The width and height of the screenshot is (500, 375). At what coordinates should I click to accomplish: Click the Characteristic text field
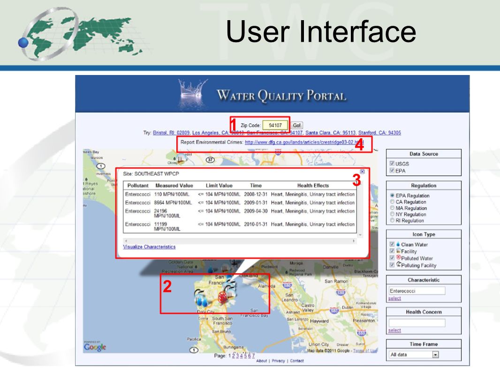coord(417,291)
